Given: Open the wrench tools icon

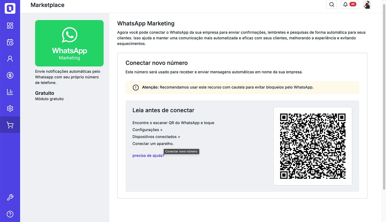Looking at the screenshot, I should (x=10, y=197).
